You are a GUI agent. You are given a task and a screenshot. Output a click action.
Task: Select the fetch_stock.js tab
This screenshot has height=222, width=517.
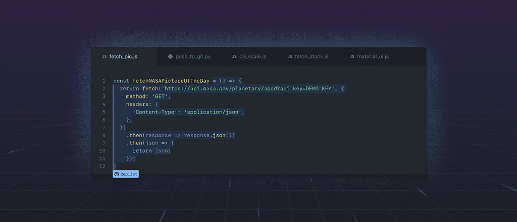[308, 57]
